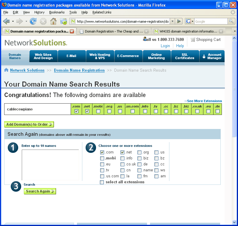The height and width of the screenshot is (226, 238).
Task: Go back with the browser Back arrow
Action: tap(6, 21)
